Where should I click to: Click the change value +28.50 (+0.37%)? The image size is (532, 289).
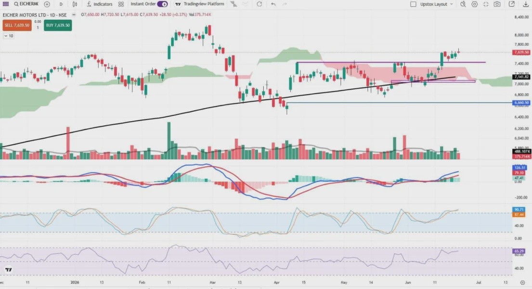tap(173, 14)
